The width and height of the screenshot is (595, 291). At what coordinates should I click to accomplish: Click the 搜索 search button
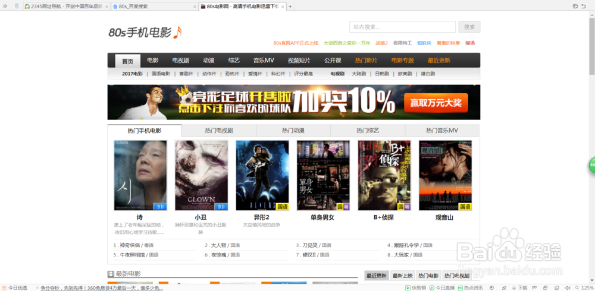(469, 27)
